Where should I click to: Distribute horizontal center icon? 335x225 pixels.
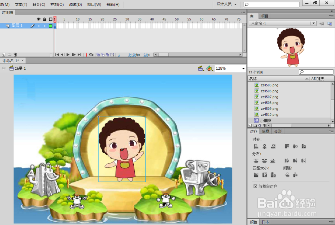pyautogui.click(x=295, y=160)
